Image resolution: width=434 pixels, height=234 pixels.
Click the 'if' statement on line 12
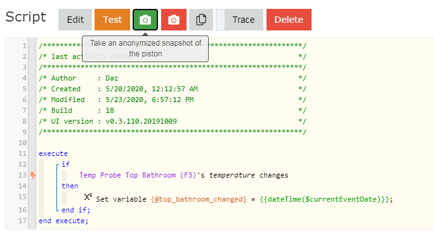pos(65,164)
